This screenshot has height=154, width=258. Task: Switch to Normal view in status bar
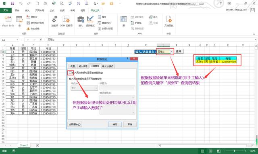coord(202,151)
